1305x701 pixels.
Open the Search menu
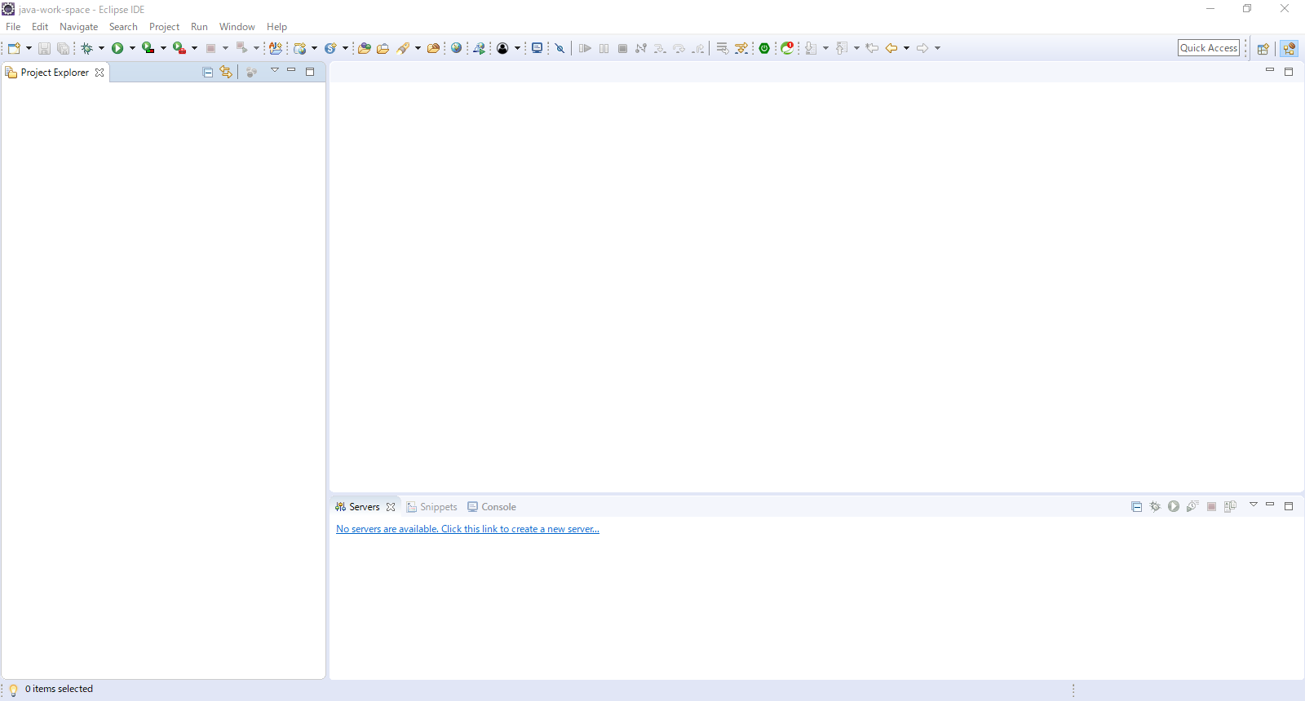(x=123, y=27)
